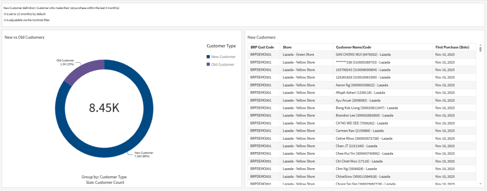This screenshot has width=487, height=191.
Task: Click scroll down arrow of table scrollbar
Action: 480,183
